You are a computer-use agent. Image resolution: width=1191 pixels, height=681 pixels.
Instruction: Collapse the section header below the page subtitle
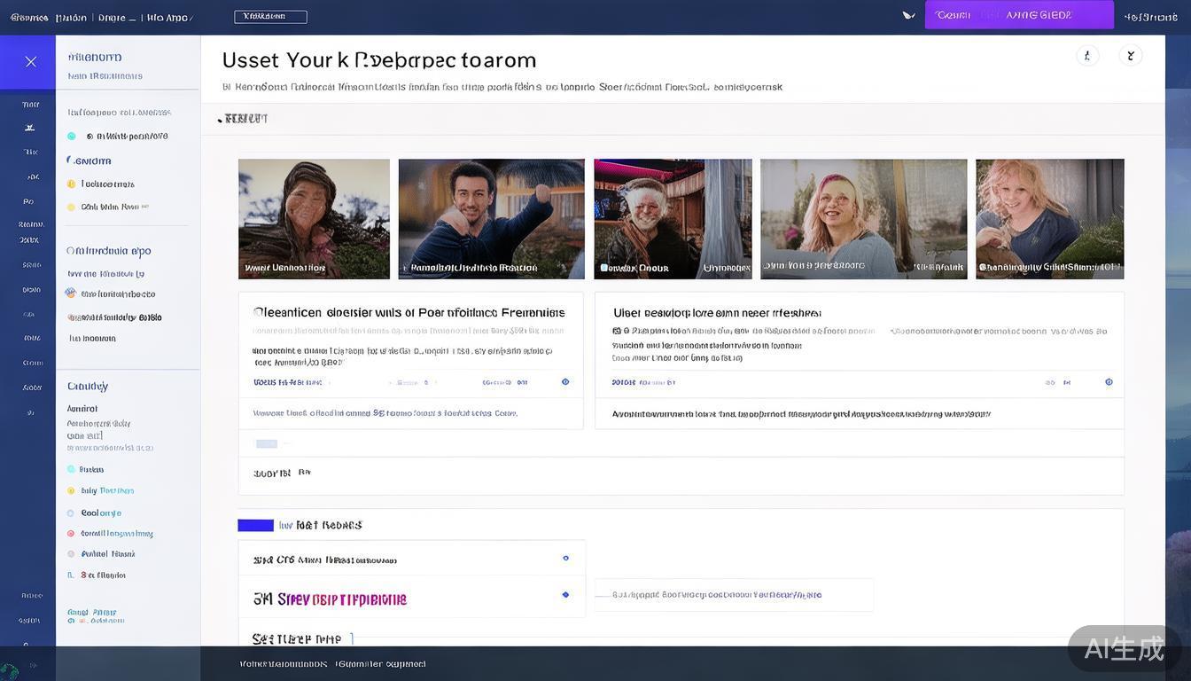(242, 119)
